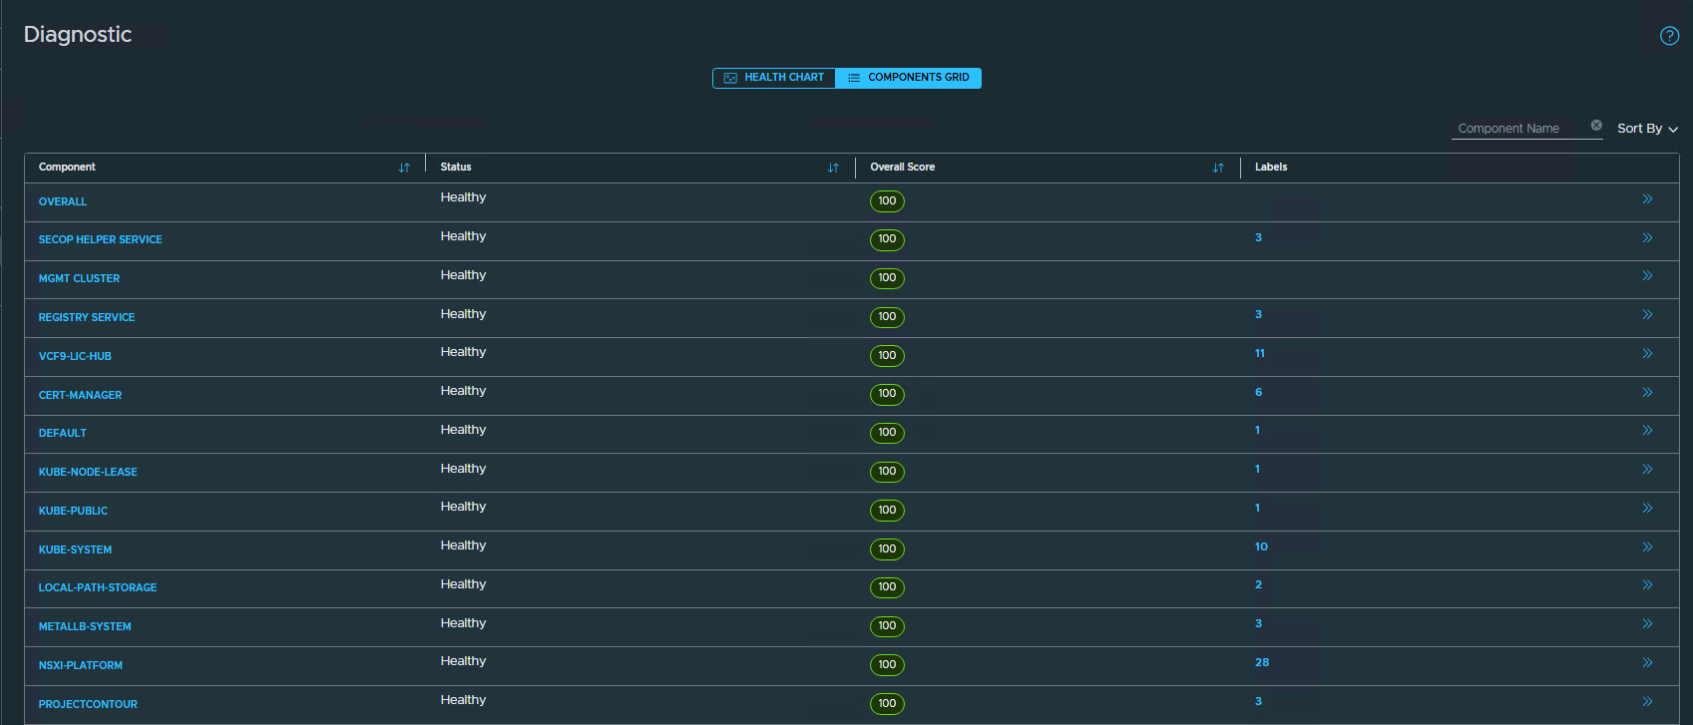The width and height of the screenshot is (1693, 725).
Task: Open the OVERALL component link
Action: (x=63, y=201)
